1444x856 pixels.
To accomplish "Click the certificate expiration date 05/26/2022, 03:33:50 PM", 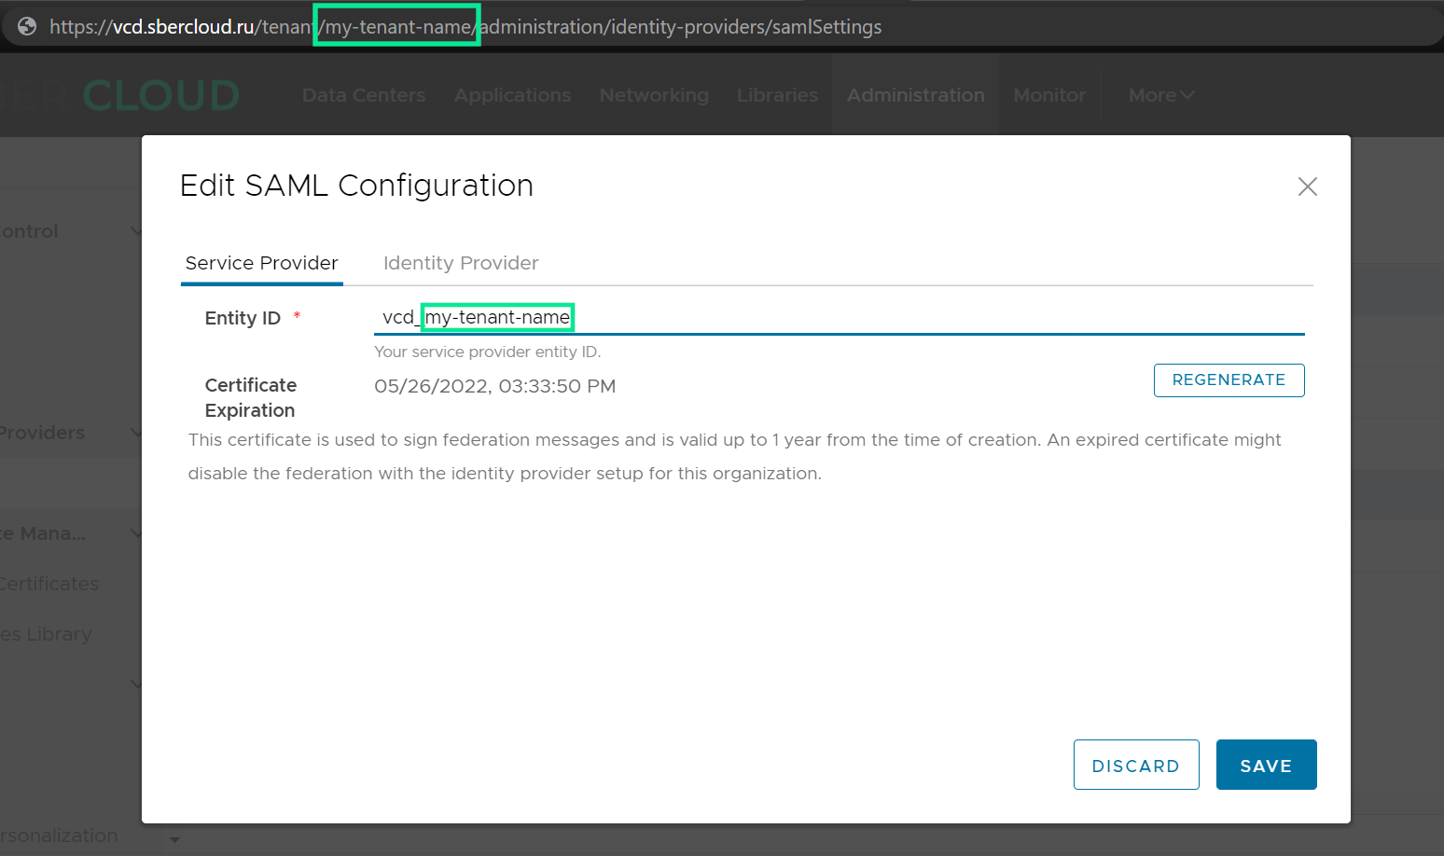I will pos(495,386).
